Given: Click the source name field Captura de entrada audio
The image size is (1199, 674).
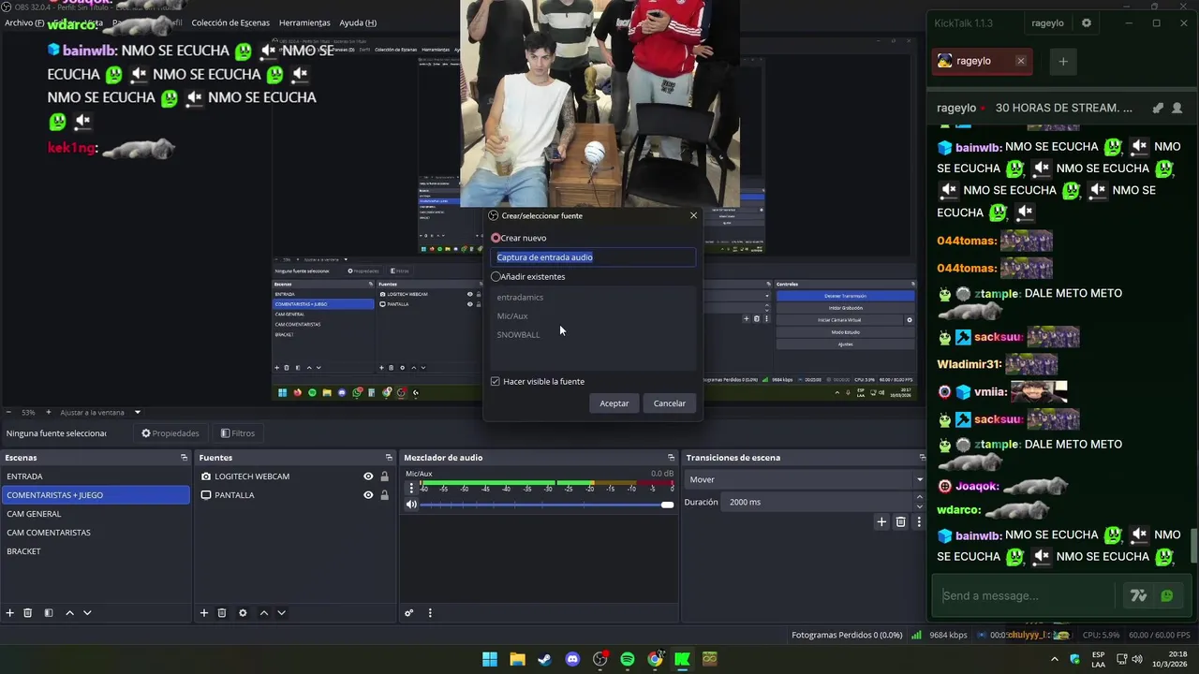Looking at the screenshot, I should [x=593, y=257].
